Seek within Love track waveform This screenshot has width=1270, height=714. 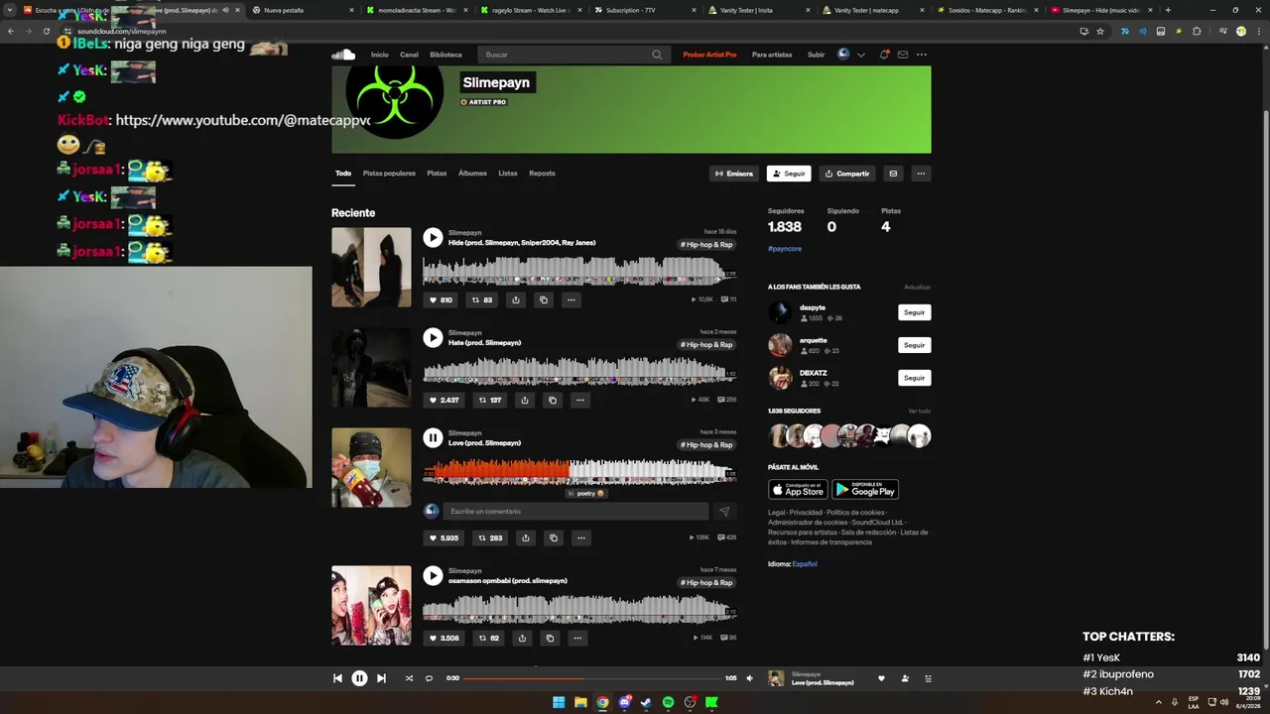[x=579, y=471]
